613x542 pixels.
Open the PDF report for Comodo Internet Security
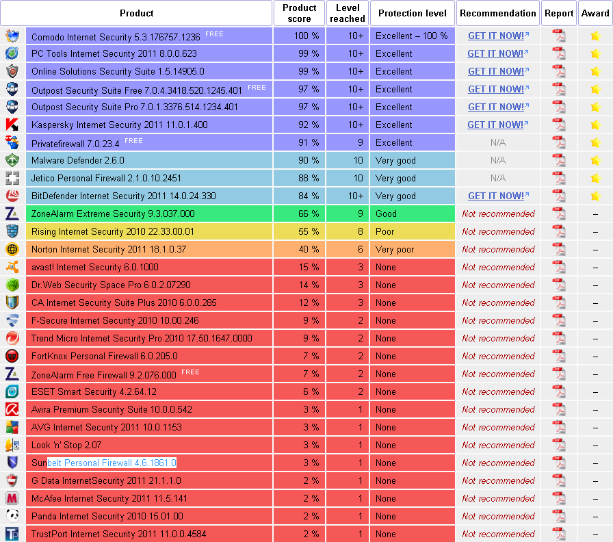point(559,36)
